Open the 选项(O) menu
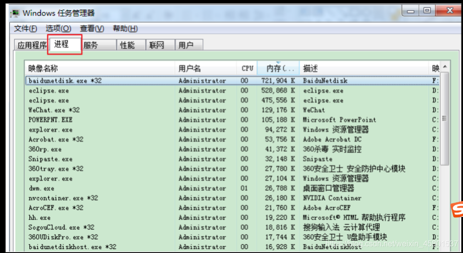 pos(58,29)
